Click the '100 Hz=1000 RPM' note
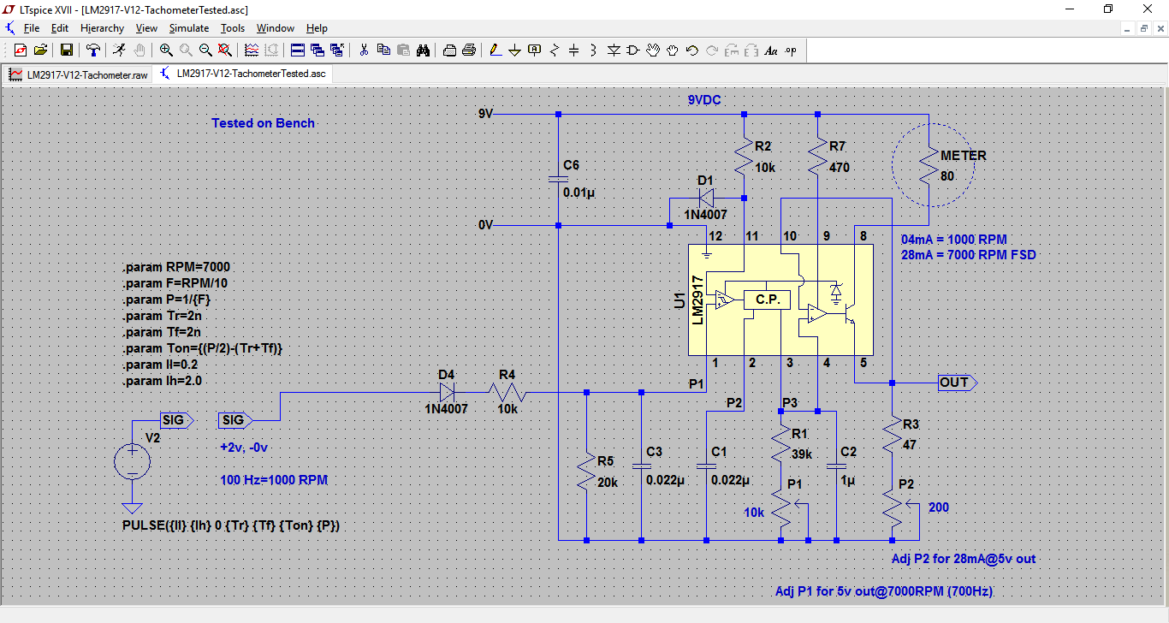The image size is (1169, 623). pos(274,480)
